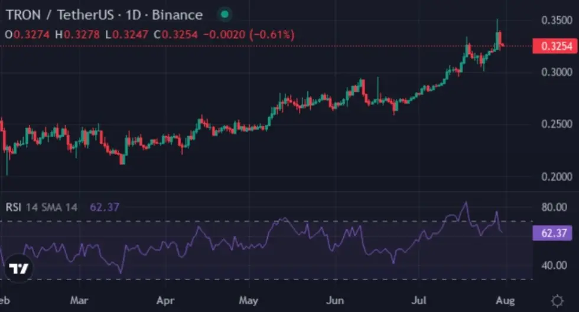Click the high value H0.3278

(77, 35)
